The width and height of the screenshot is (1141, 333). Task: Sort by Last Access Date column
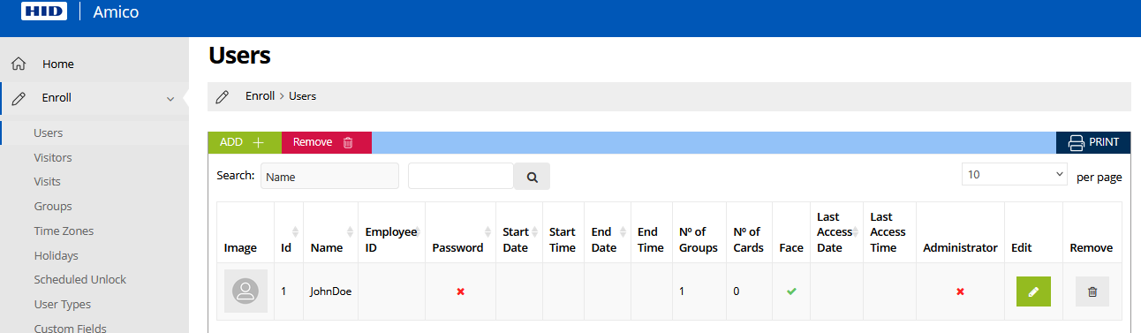(x=836, y=232)
